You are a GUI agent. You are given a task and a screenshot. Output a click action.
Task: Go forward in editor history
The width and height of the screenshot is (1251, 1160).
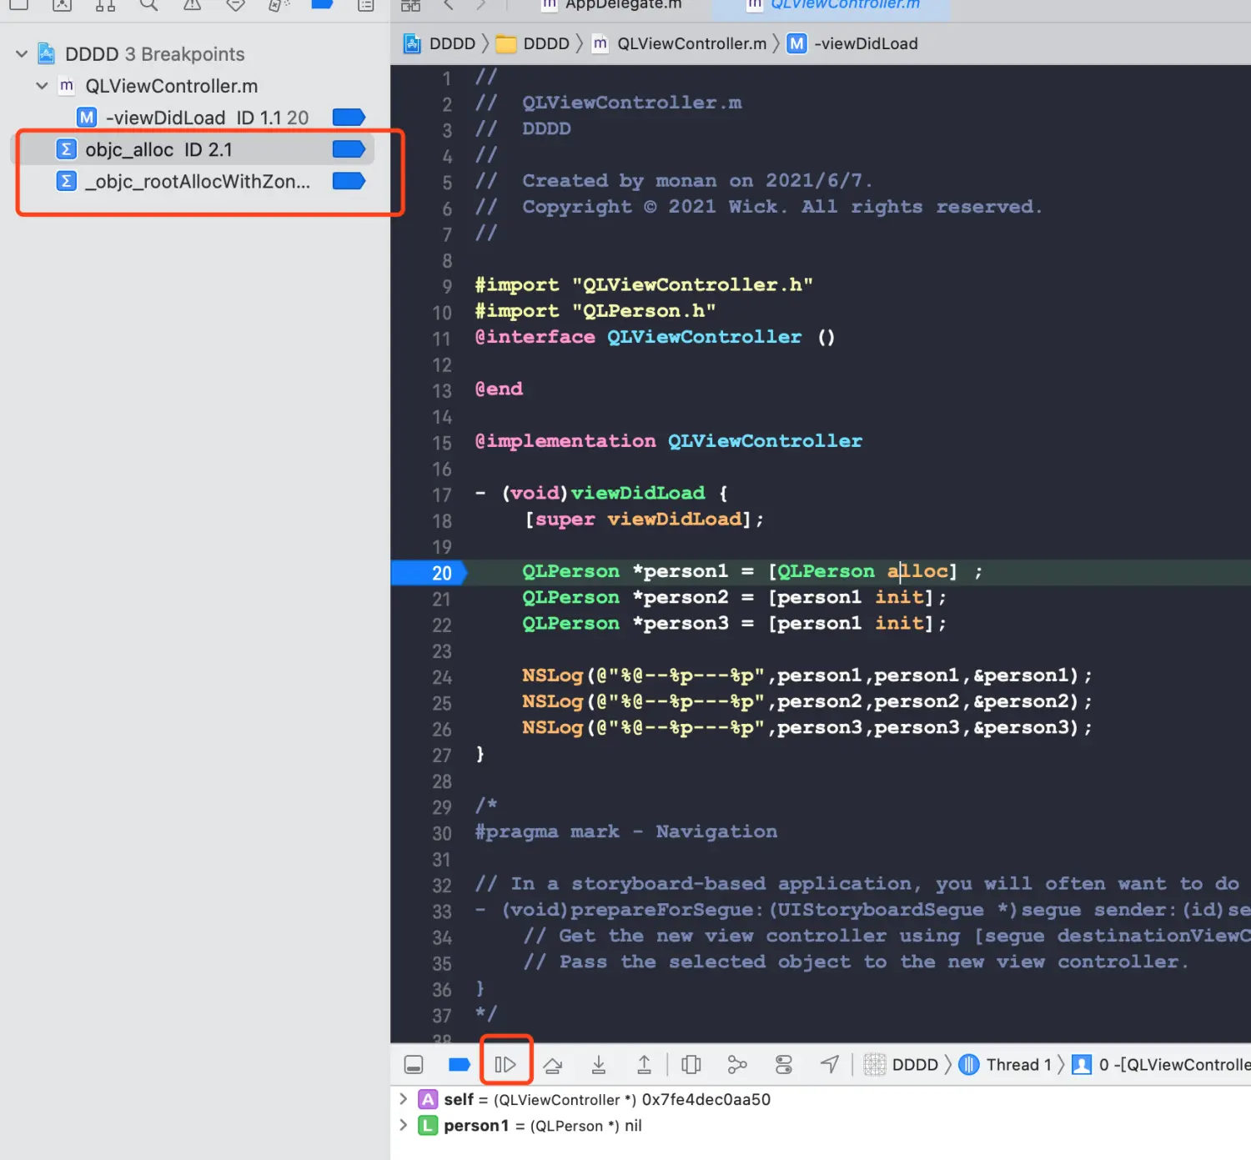(x=480, y=4)
